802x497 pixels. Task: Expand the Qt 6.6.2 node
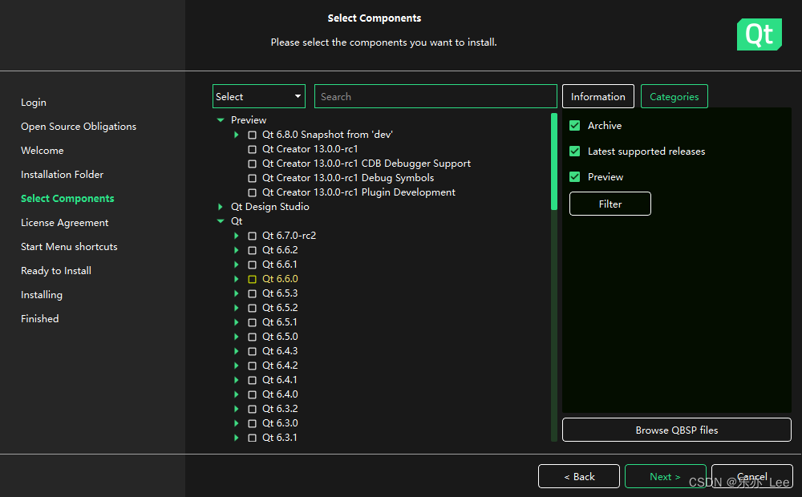(x=237, y=249)
